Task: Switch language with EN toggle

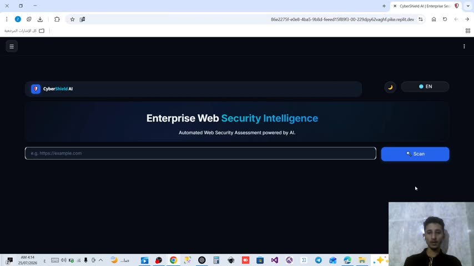Action: (x=425, y=86)
